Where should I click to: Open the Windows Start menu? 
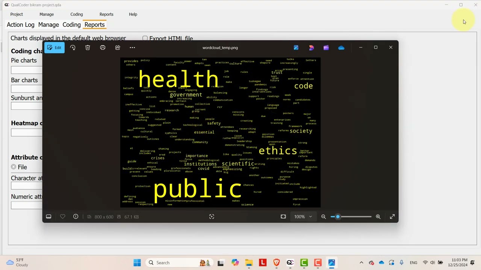point(137,262)
